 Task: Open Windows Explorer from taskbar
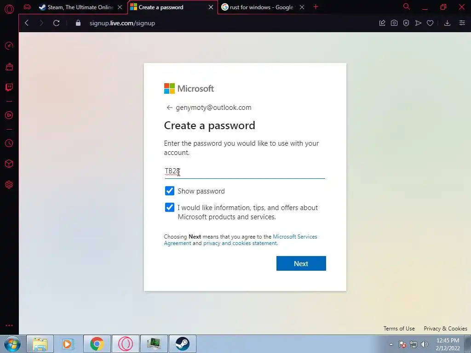(x=40, y=344)
